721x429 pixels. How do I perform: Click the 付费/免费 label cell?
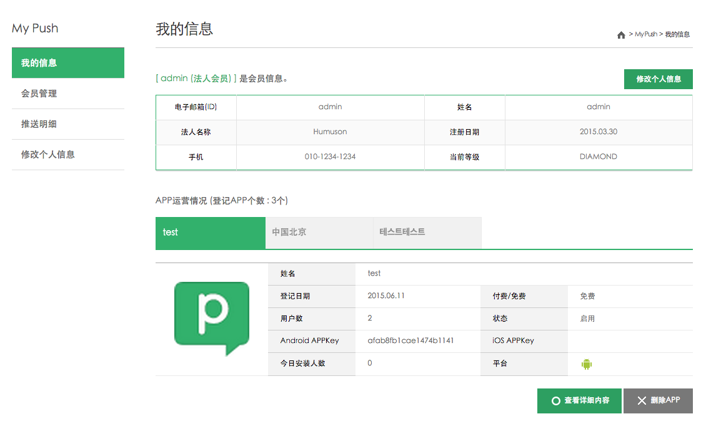pos(524,296)
